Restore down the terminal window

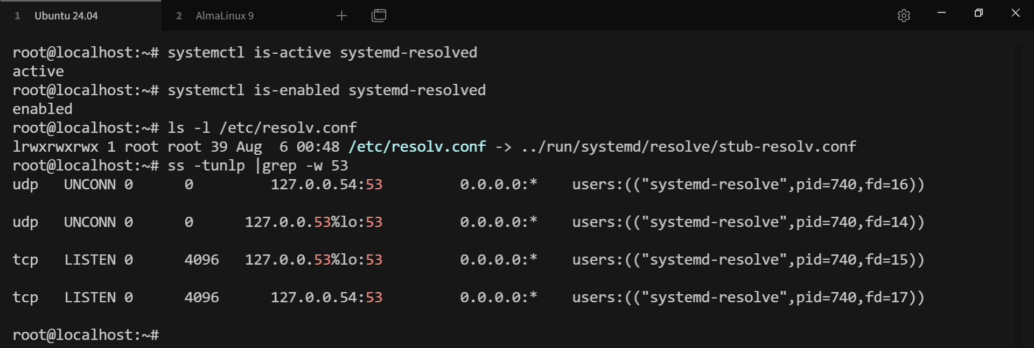pos(979,13)
